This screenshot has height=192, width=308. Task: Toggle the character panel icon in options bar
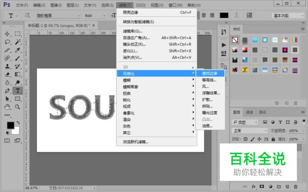pos(249,15)
